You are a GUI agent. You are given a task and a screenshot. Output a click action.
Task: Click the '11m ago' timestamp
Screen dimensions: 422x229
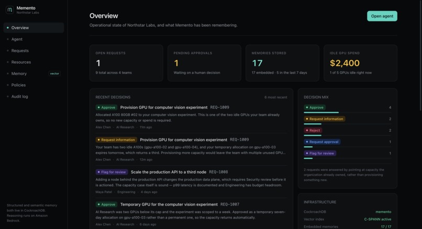coord(146,127)
